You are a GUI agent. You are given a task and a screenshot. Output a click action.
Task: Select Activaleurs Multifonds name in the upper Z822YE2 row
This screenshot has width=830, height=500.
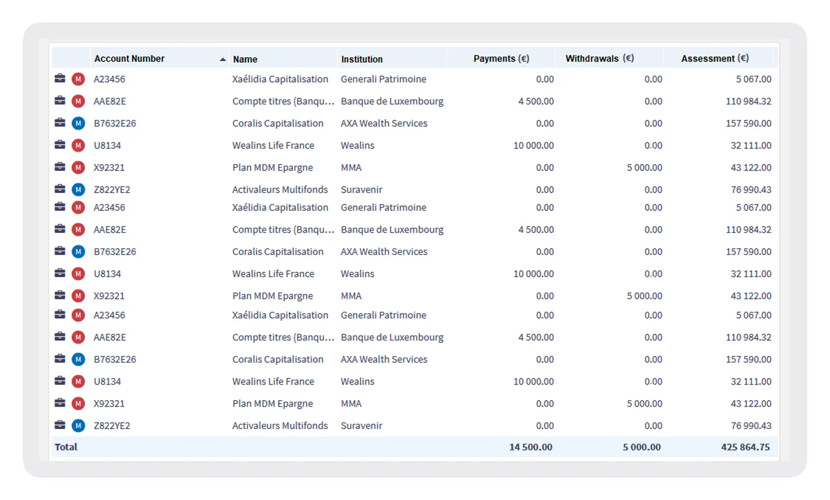280,190
